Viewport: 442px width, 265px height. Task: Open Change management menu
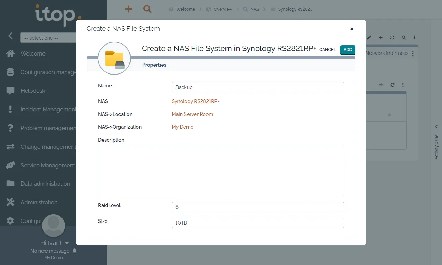click(48, 147)
